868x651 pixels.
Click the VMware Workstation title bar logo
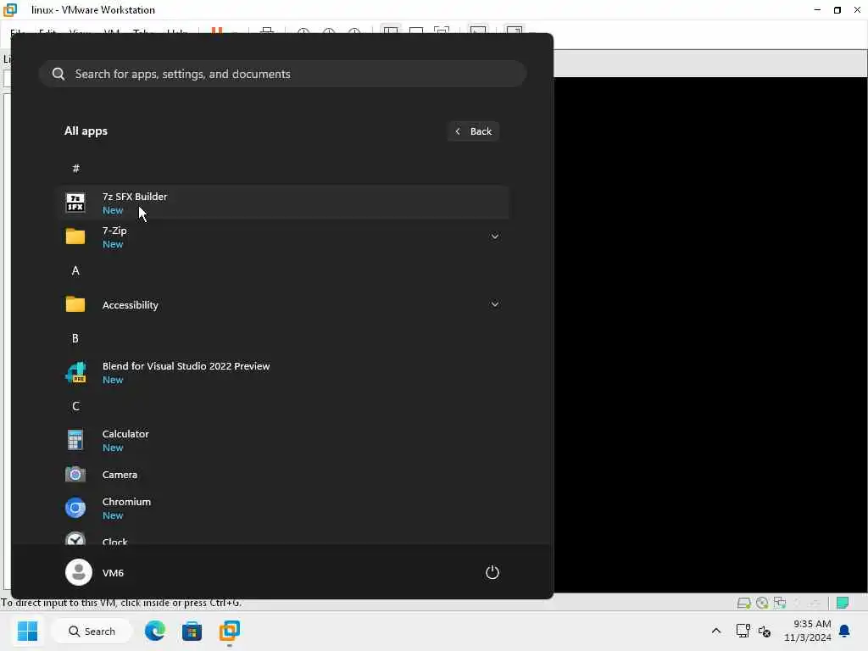[10, 10]
